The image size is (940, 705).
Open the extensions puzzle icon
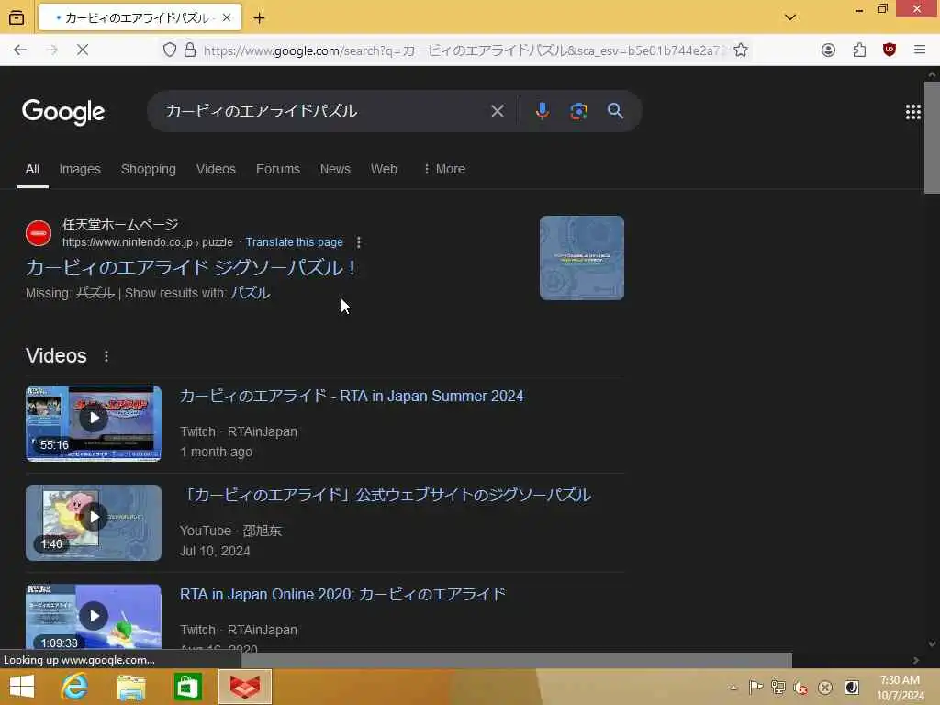[x=859, y=50]
